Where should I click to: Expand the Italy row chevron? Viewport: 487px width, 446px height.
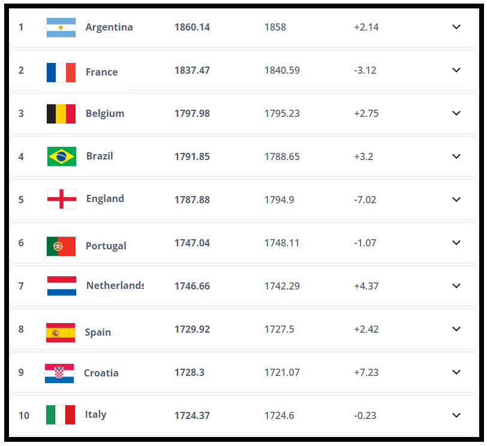[456, 415]
